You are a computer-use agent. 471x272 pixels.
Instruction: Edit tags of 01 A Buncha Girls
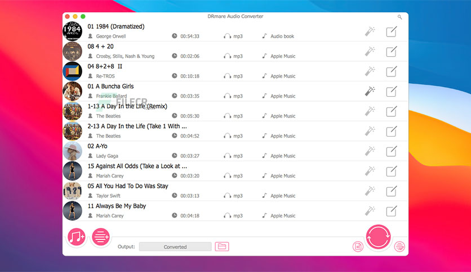(x=392, y=92)
